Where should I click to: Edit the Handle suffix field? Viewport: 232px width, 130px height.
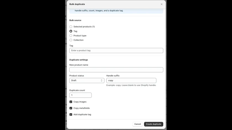click(x=131, y=81)
